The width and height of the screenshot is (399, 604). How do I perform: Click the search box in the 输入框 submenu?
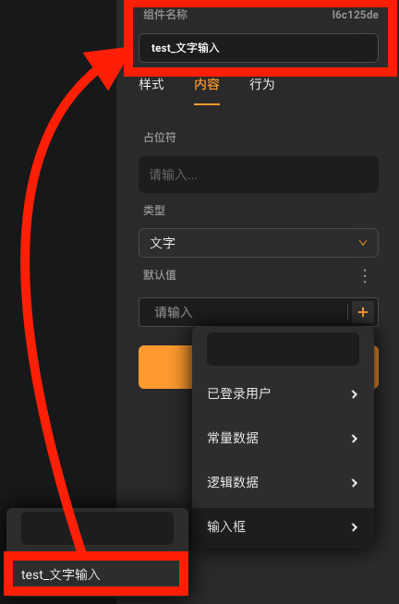point(97,527)
